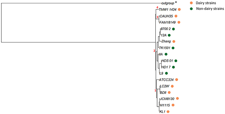Click the TK1501 strain label
Image resolution: width=225 pixels, height=114 pixels.
(x=164, y=48)
